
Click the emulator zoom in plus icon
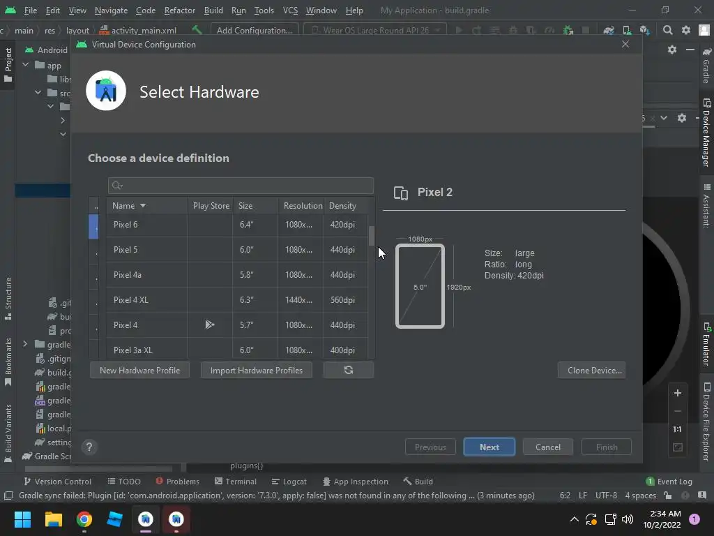click(678, 393)
